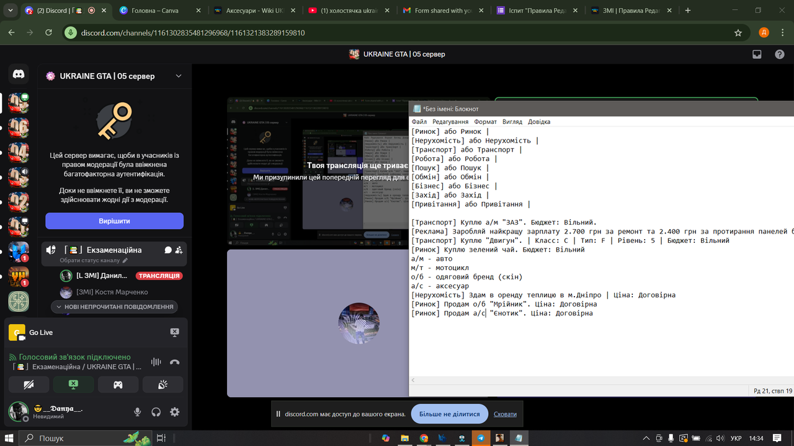Click the participant avatar video tile
Screen dimensions: 794x446
coord(318,323)
